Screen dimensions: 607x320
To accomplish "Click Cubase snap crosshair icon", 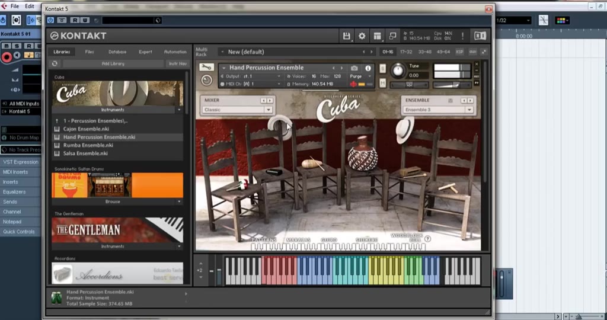I will coord(544,21).
